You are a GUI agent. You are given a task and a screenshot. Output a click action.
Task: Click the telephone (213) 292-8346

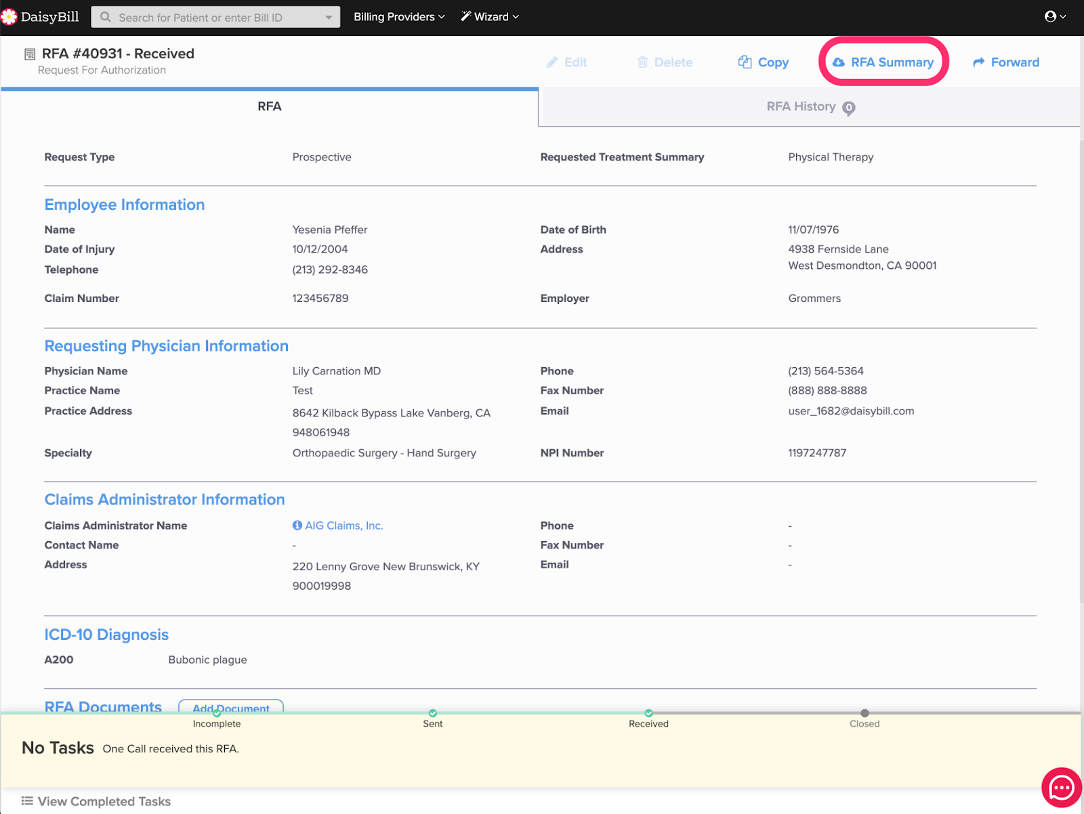click(330, 270)
